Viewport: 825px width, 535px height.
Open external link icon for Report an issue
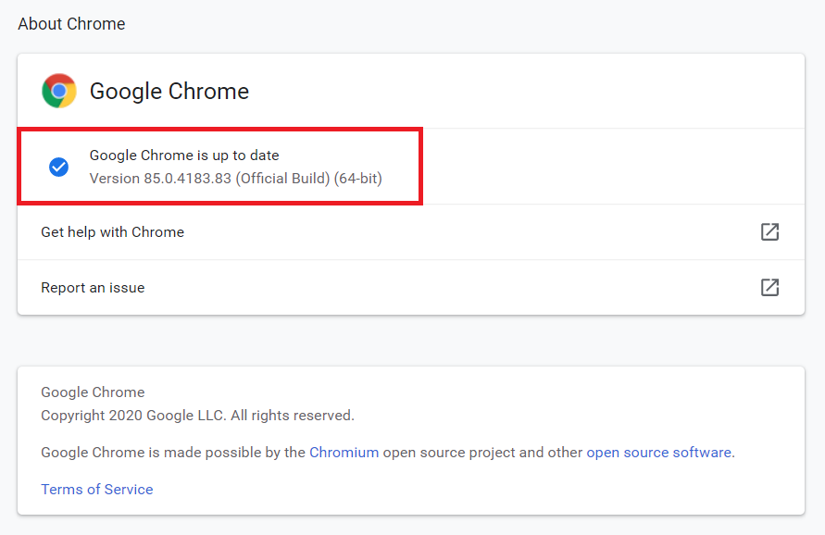tap(769, 288)
